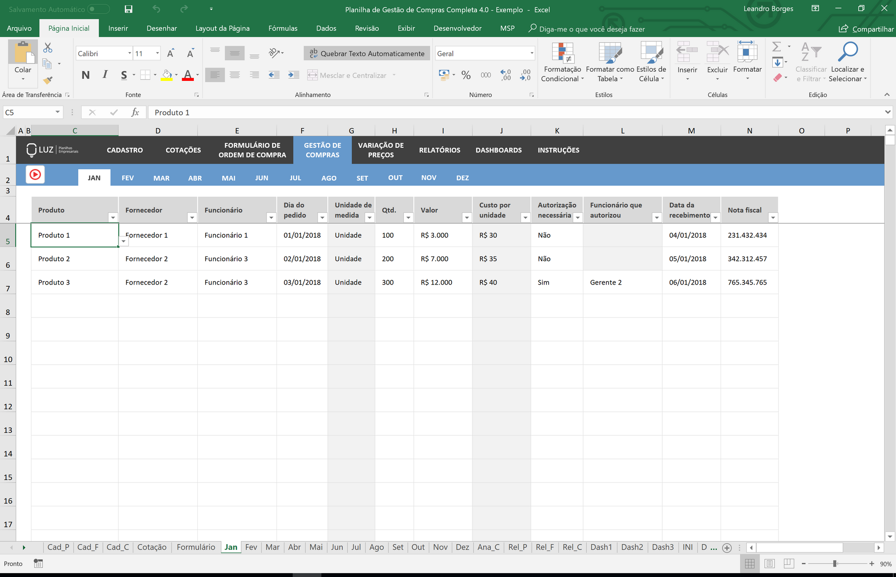Toggle the Salvamento Automático switch
This screenshot has width=896, height=577.
98,9
